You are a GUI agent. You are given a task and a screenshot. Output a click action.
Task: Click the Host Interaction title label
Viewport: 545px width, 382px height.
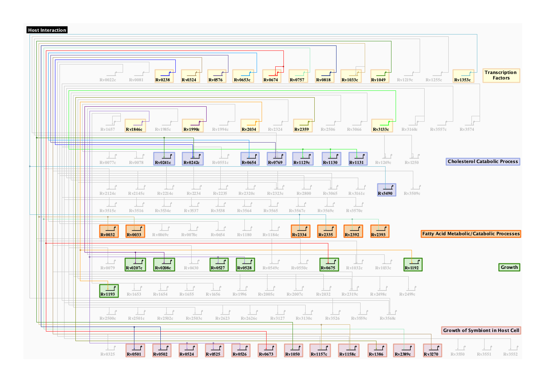(x=47, y=30)
